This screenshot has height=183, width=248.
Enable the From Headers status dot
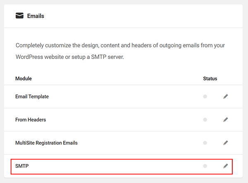205,120
